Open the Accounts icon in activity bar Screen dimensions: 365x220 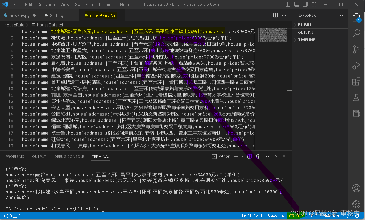pyautogui.click(x=356, y=188)
